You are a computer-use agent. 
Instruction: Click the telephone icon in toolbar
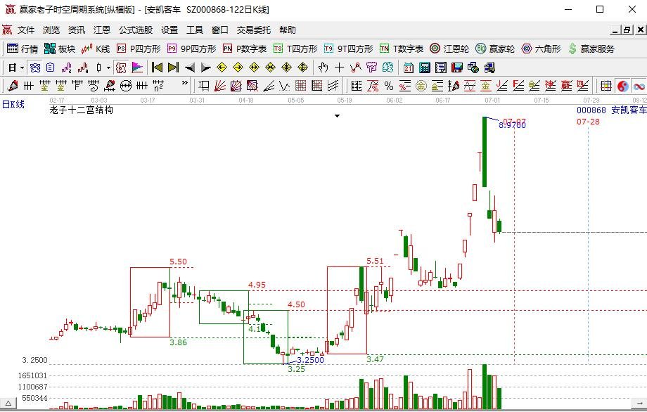click(35, 67)
